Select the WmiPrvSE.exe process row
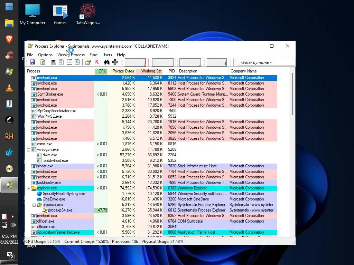The image size is (354, 265). [x=151, y=116]
